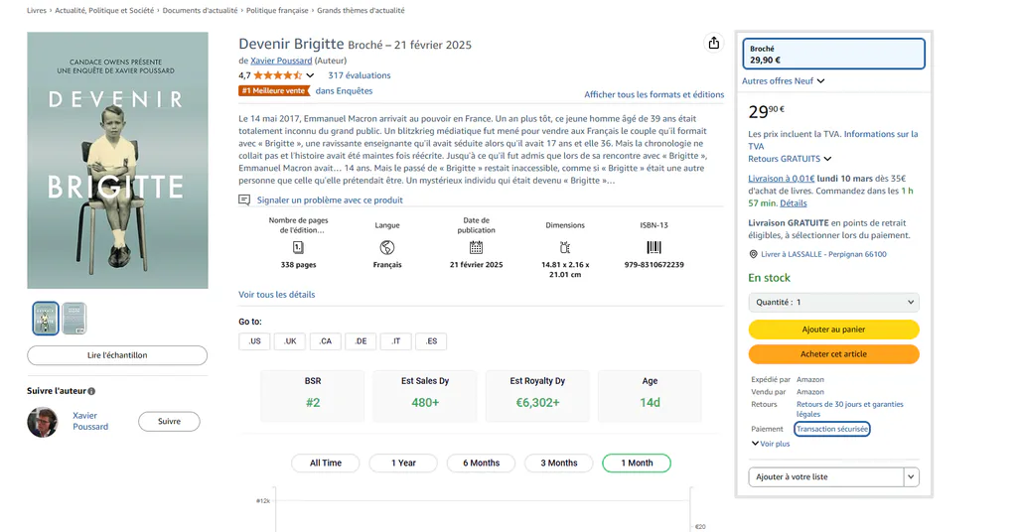This screenshot has width=1017, height=532.
Task: Click the Xavier Poussard author avatar
Action: click(x=42, y=422)
